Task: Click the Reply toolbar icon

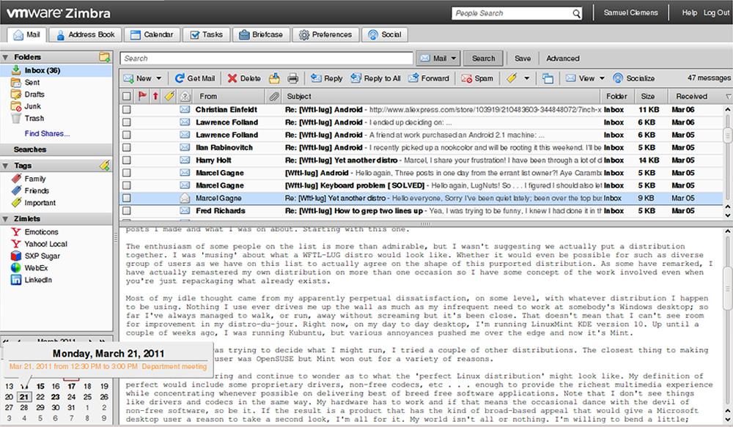Action: (x=316, y=78)
